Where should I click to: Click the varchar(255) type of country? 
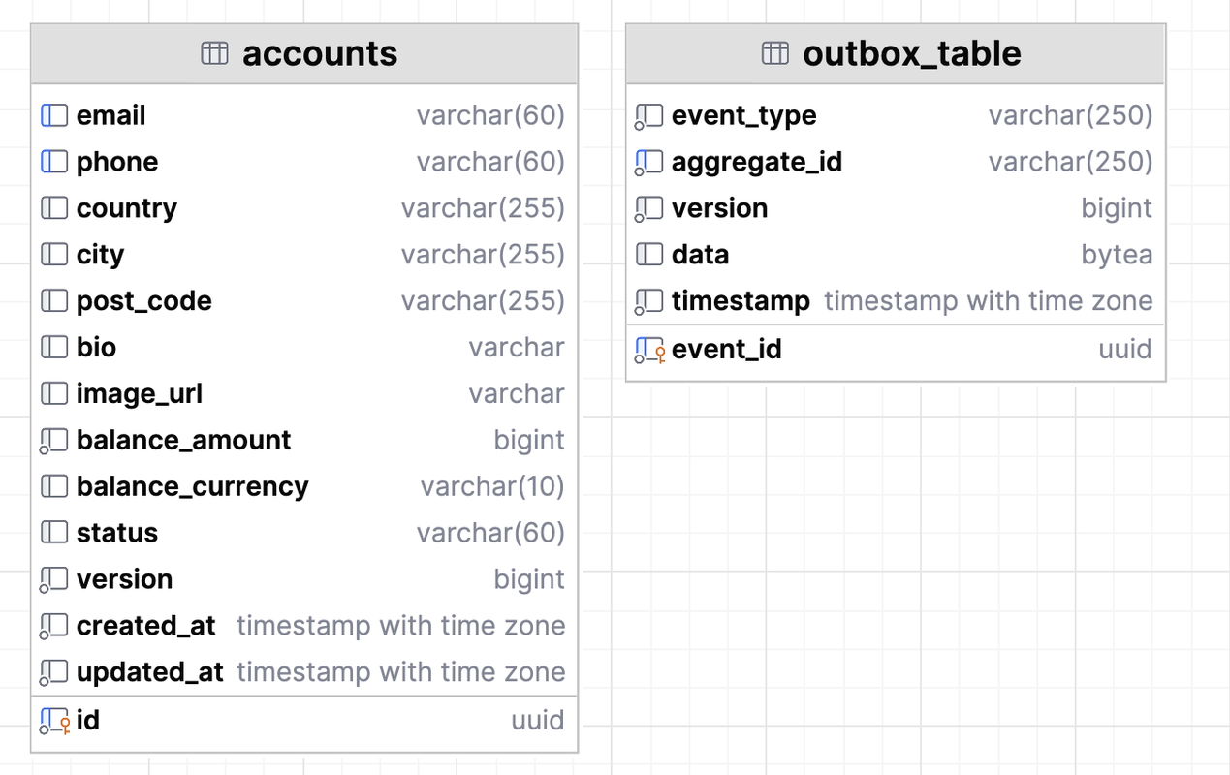coord(483,208)
